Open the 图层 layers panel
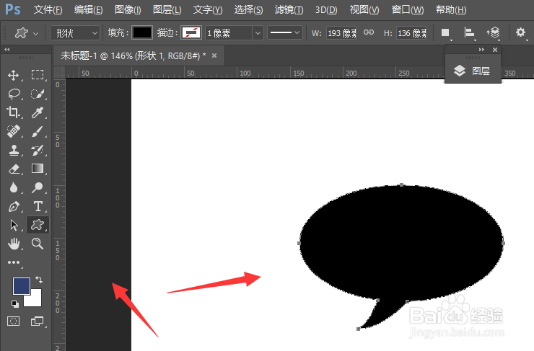Image resolution: width=534 pixels, height=351 pixels. (473, 71)
